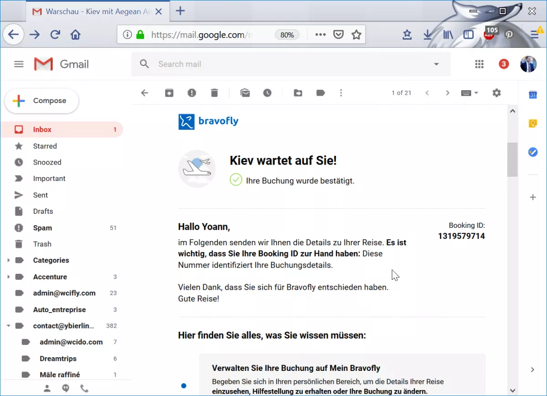Bookmark this page with the star
Image resolution: width=547 pixels, height=396 pixels.
[356, 35]
